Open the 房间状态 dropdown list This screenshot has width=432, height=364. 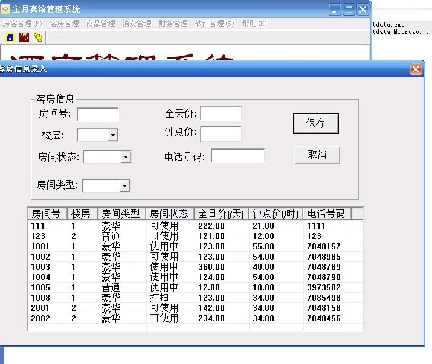tap(125, 157)
